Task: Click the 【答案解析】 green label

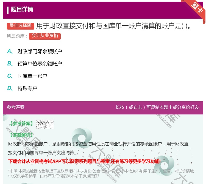Action: click(21, 135)
